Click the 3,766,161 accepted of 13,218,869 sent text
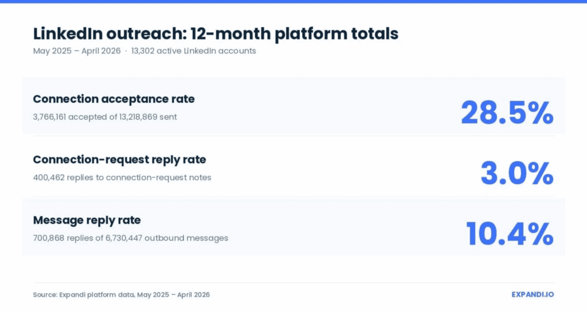 click(x=105, y=117)
